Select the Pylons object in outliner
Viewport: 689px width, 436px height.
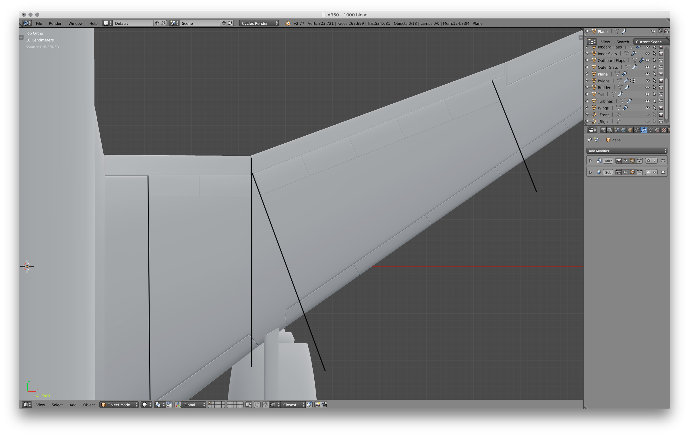(603, 81)
